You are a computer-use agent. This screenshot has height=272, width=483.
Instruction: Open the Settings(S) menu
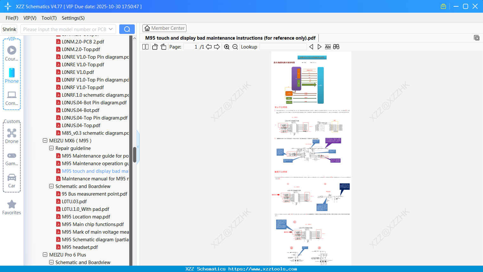pyautogui.click(x=73, y=18)
